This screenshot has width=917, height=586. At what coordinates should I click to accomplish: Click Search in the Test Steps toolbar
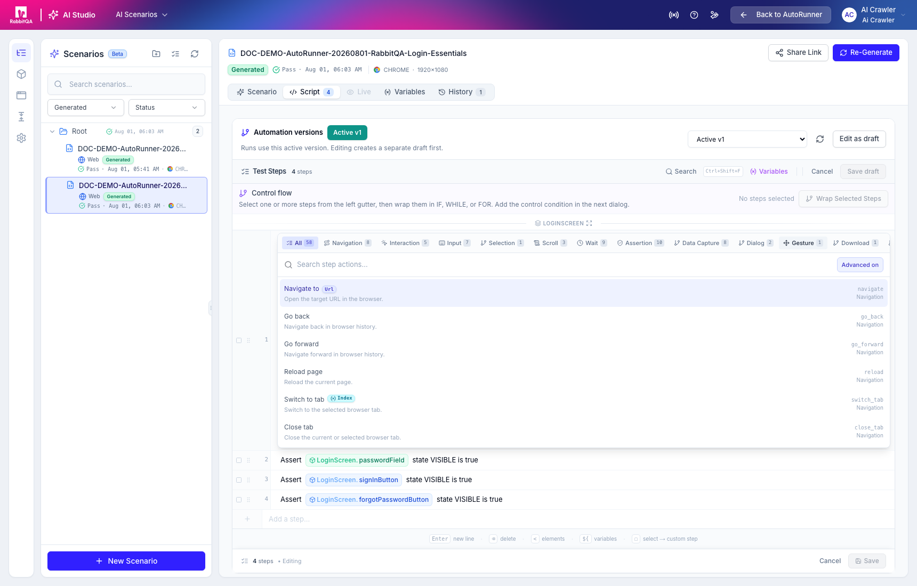pos(681,172)
